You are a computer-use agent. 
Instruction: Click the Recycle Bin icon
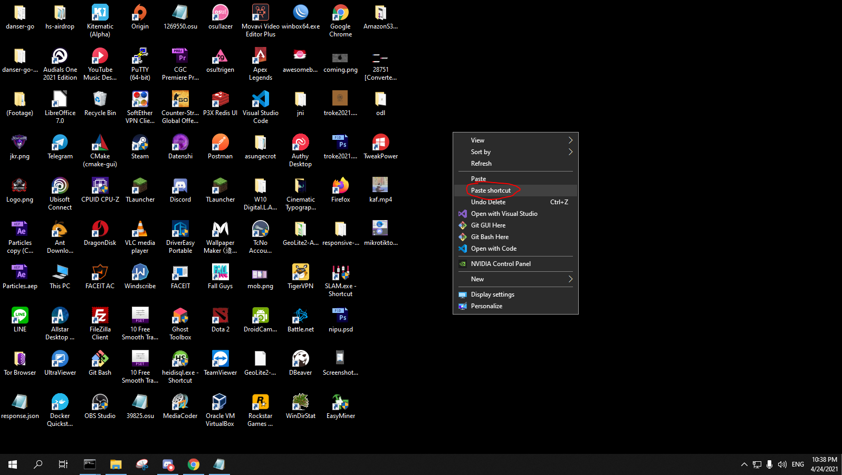pyautogui.click(x=100, y=103)
